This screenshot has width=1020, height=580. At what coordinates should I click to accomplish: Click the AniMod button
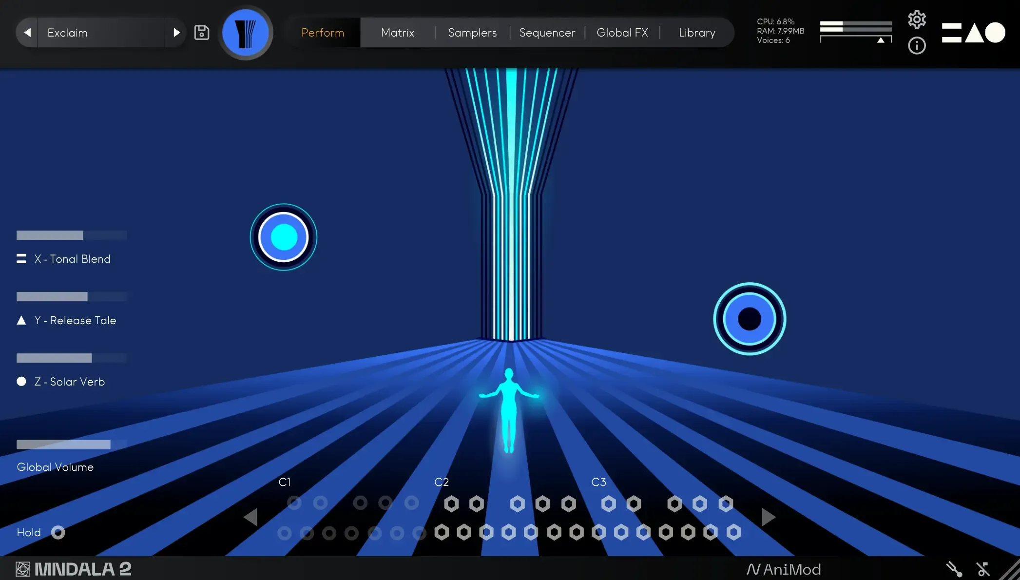784,569
